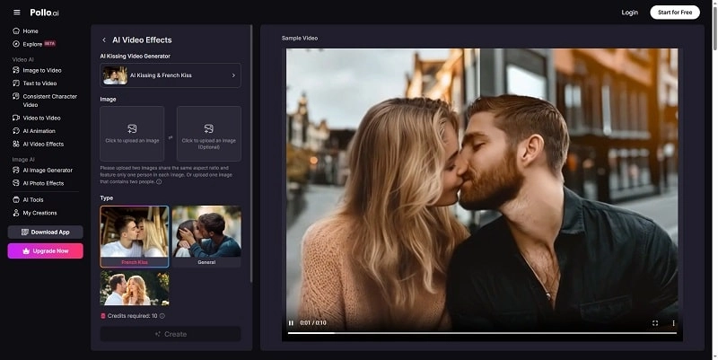The height and width of the screenshot is (360, 718).
Task: Seek on the video progress bar
Action: (x=482, y=333)
